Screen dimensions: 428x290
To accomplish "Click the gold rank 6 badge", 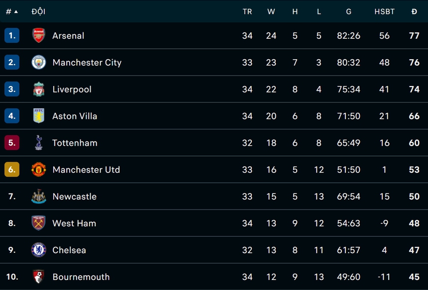I will coord(12,170).
